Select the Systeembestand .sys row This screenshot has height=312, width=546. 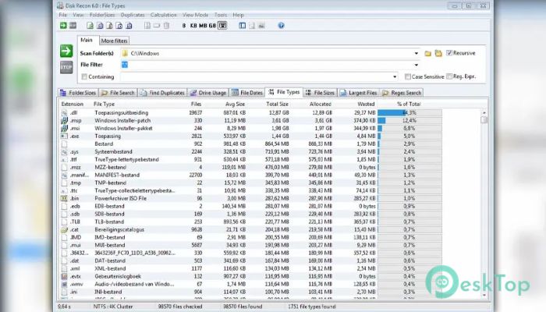click(x=251, y=151)
